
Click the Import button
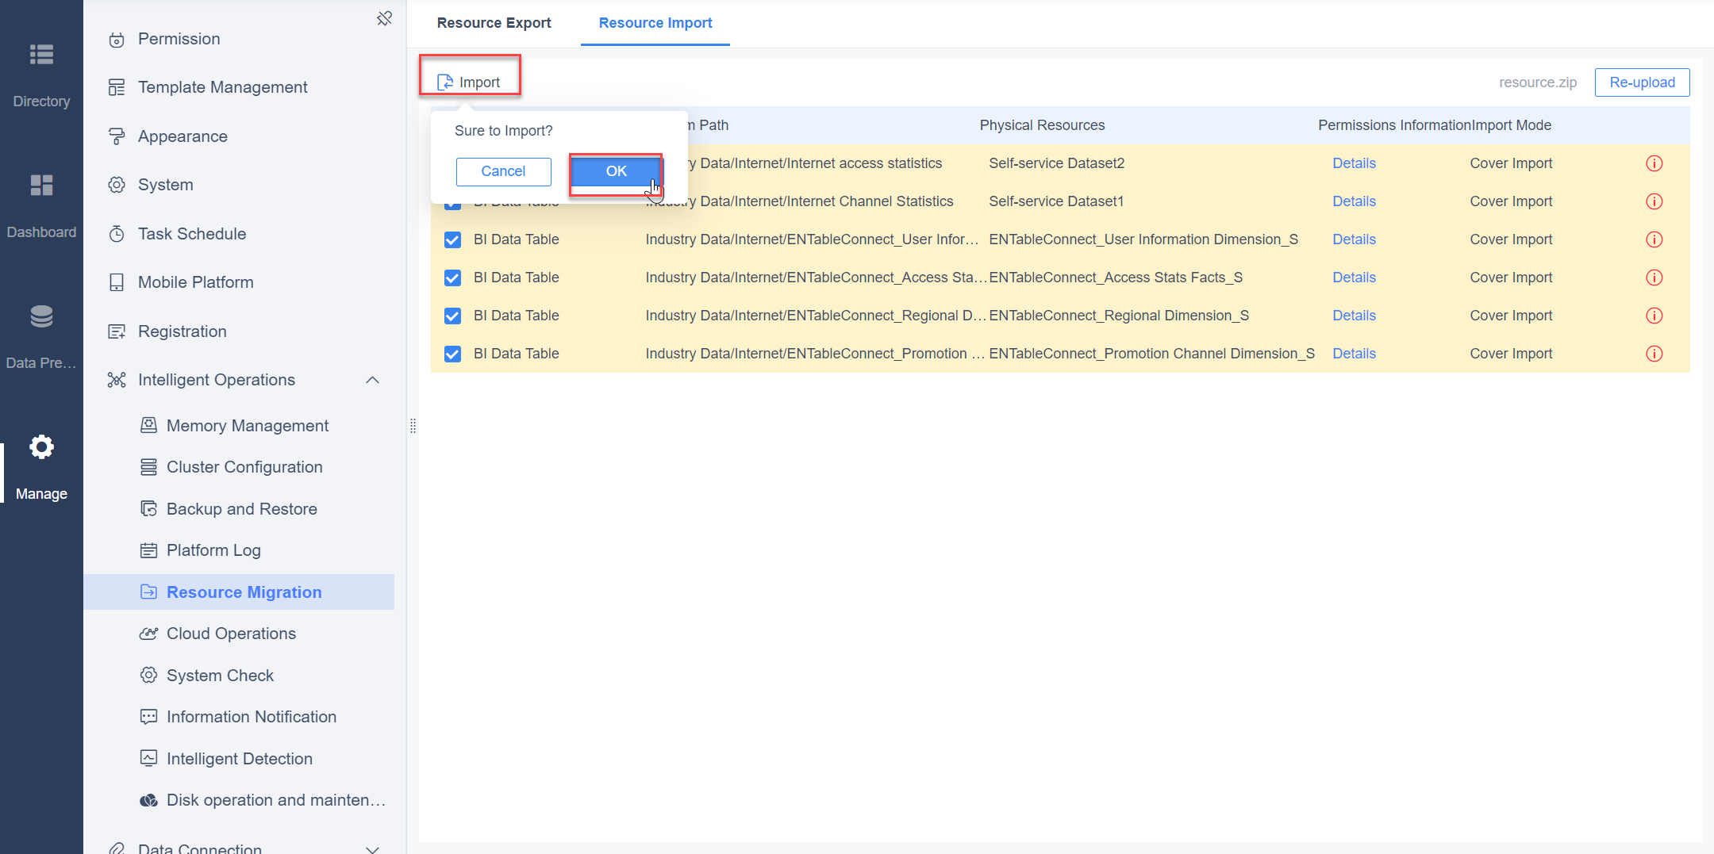(469, 82)
